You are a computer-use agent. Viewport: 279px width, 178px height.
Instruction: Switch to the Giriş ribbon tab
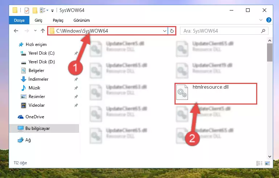coord(38,20)
